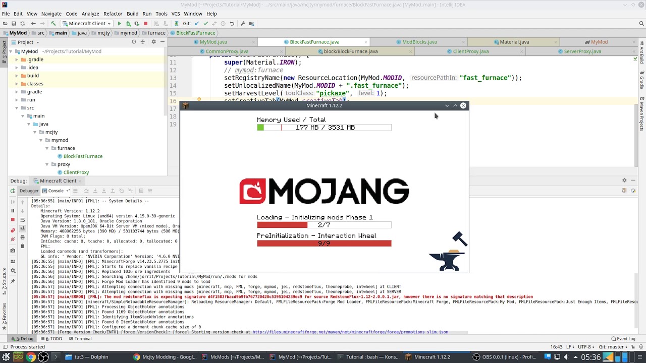This screenshot has width=646, height=363.
Task: Click the red Stop button in Debug panel
Action: pos(13,220)
